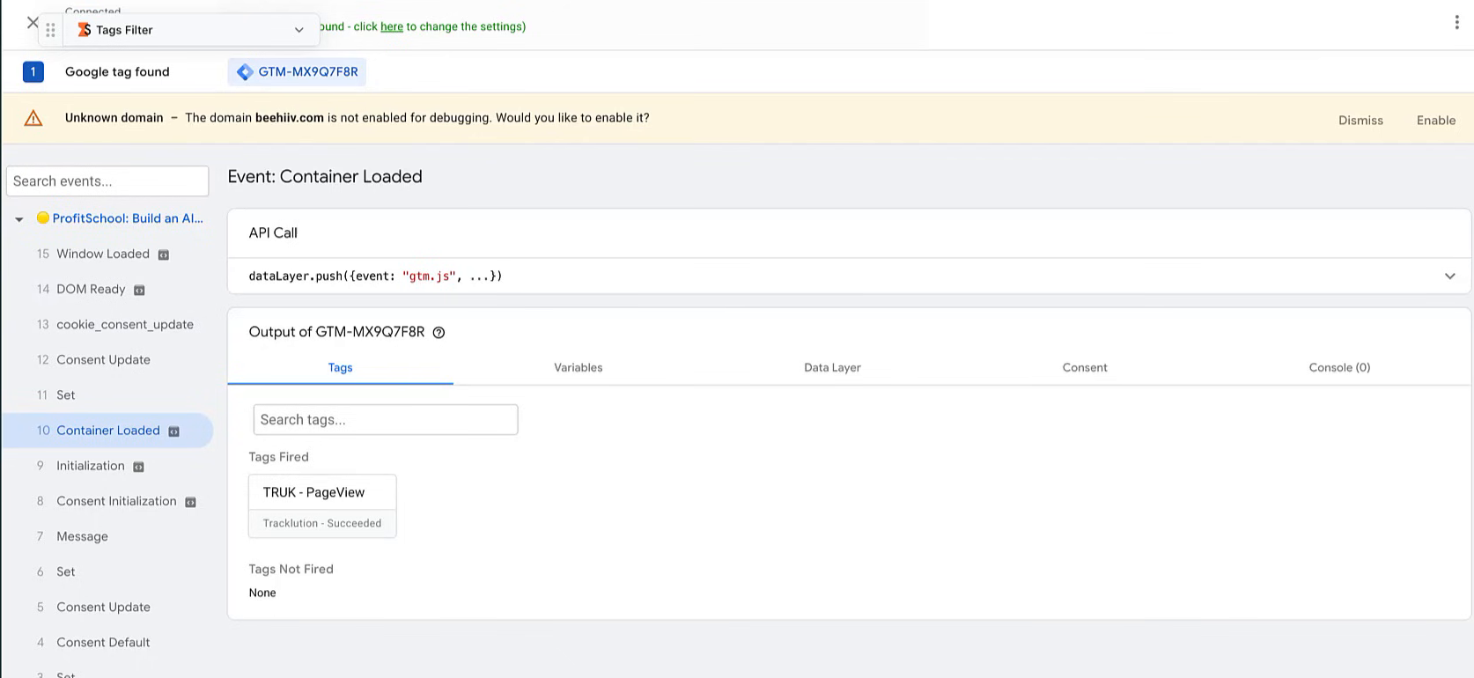Click the icon beside Container Loaded

173,431
